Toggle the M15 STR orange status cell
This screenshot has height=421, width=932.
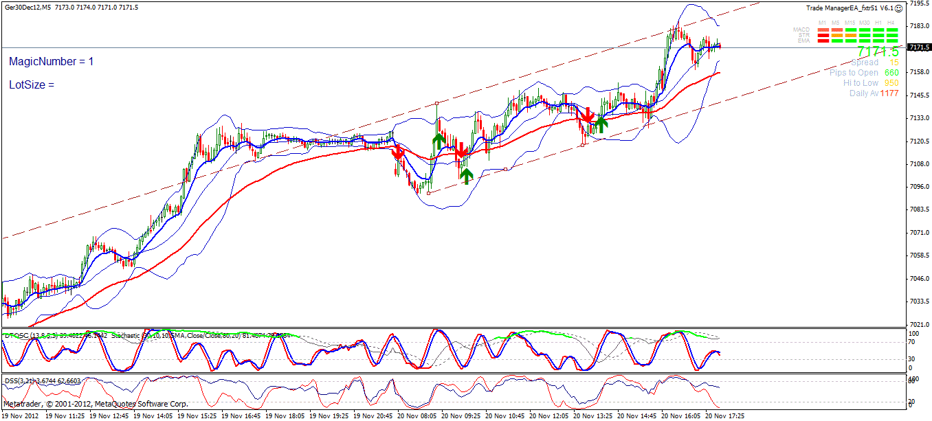click(x=851, y=34)
